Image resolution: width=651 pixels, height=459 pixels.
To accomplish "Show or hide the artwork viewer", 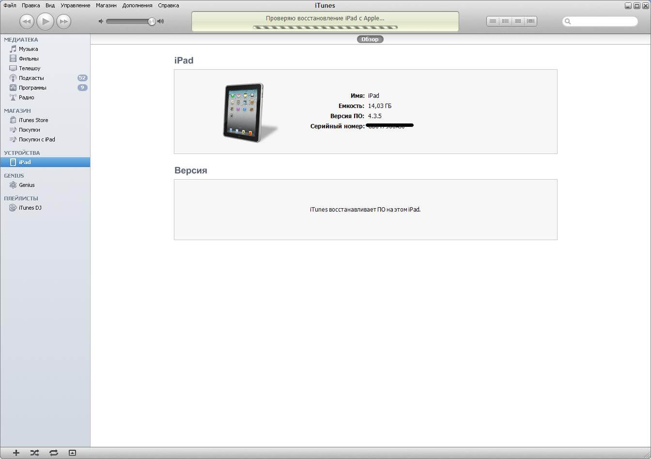I will coord(73,453).
